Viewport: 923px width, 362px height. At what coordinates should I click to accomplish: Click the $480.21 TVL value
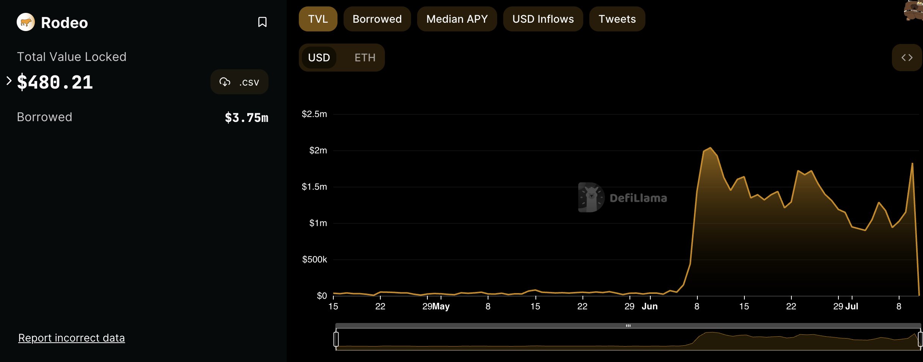tap(55, 82)
